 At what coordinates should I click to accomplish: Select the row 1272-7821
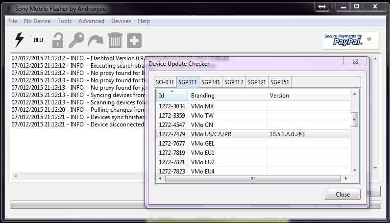253,162
